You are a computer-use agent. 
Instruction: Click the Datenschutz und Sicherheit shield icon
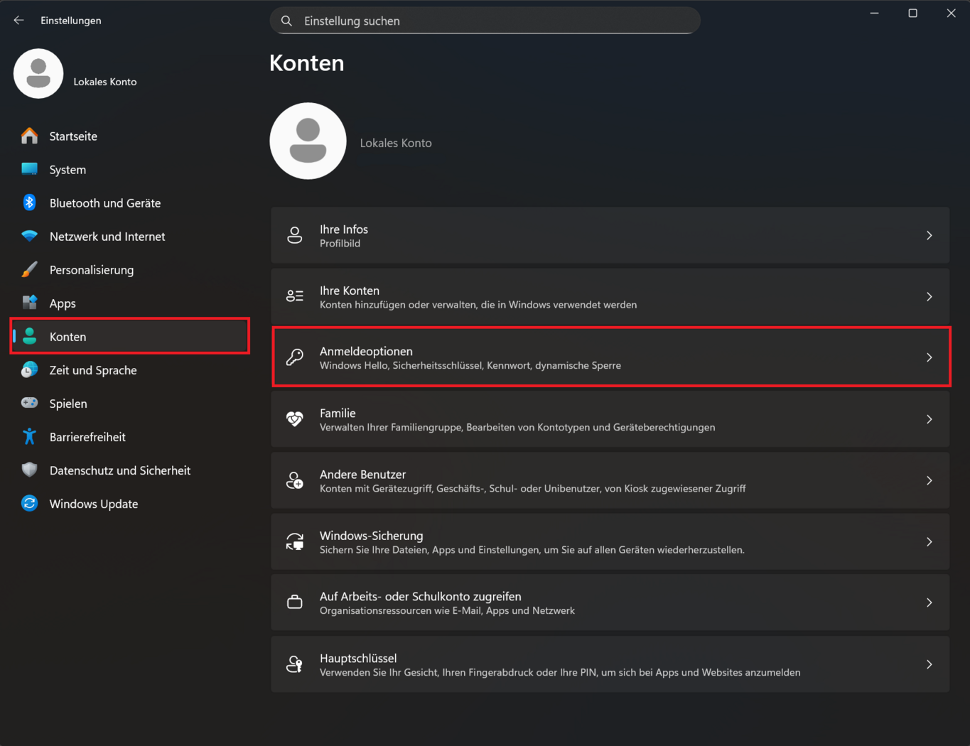pos(29,470)
